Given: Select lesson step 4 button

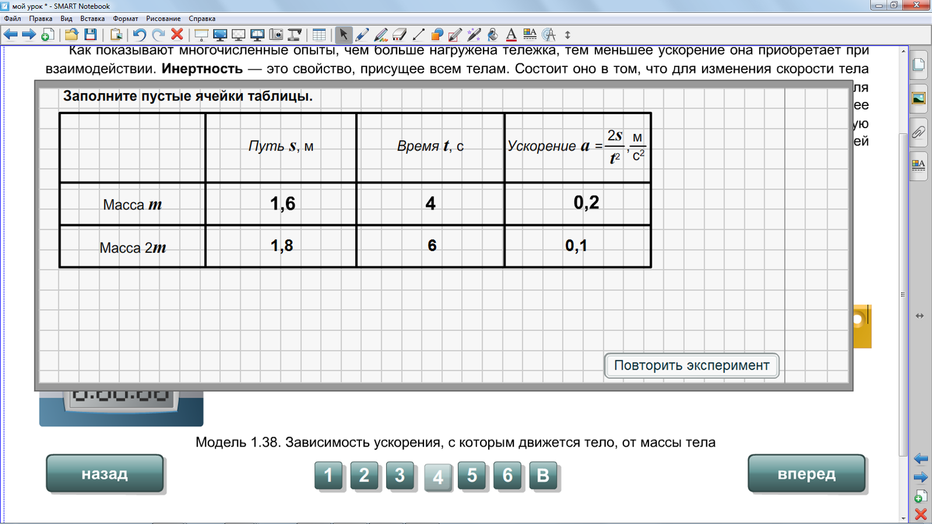Looking at the screenshot, I should click(438, 477).
